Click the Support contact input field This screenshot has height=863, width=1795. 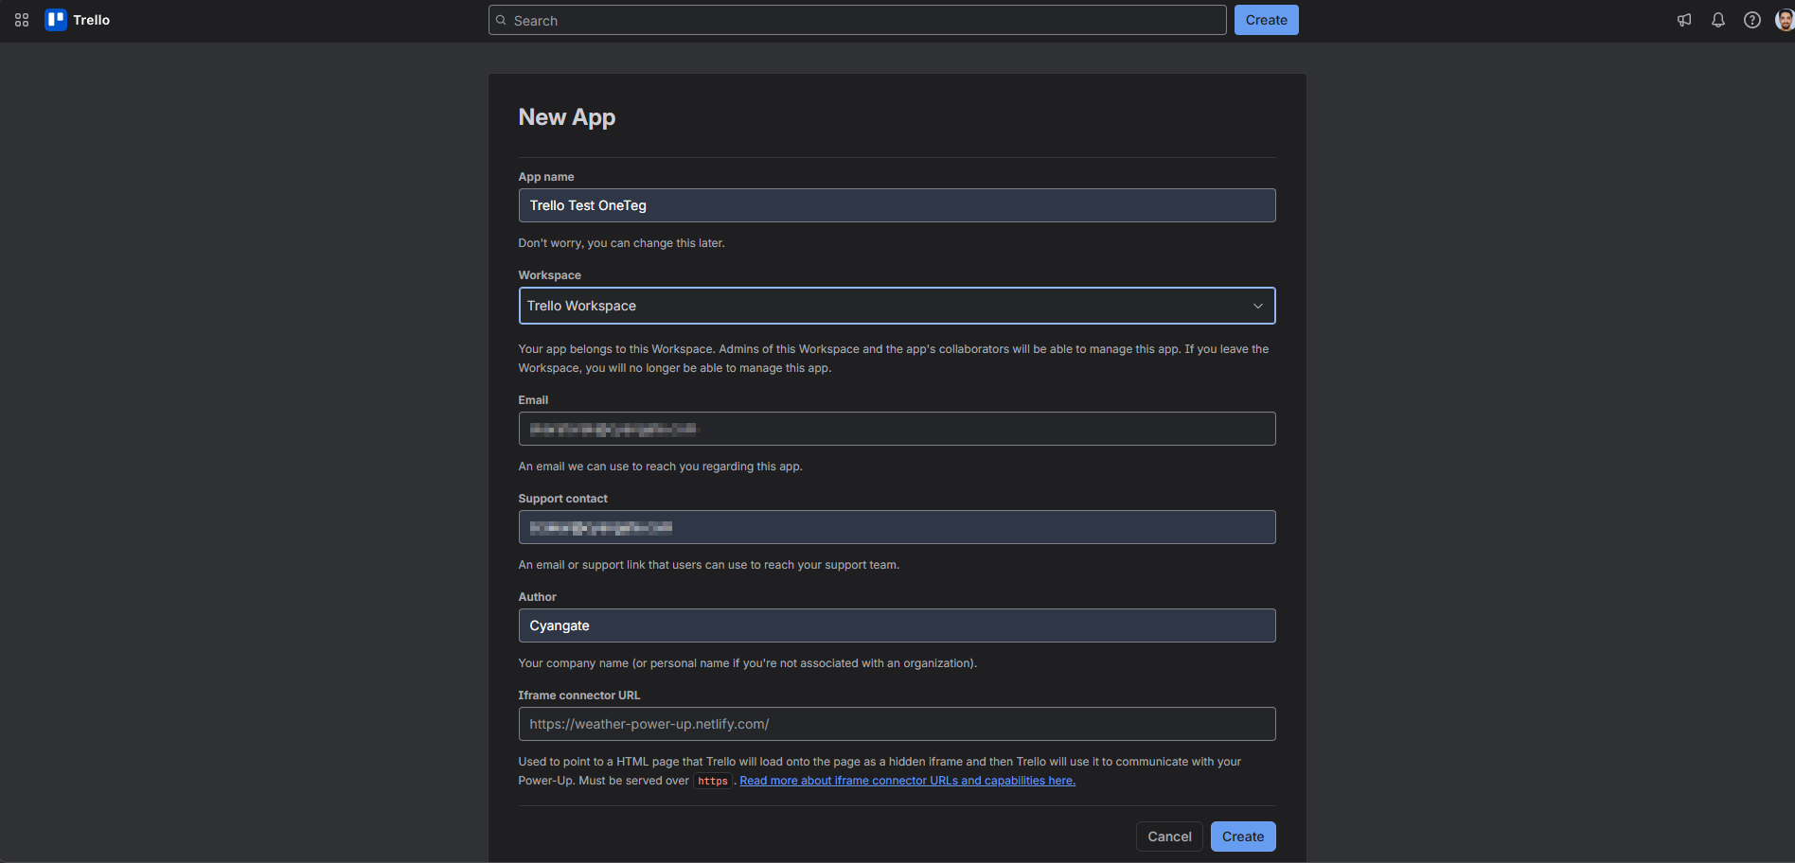[x=897, y=527]
